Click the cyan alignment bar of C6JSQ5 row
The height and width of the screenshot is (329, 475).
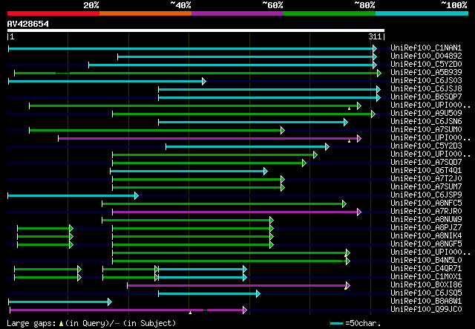[x=209, y=294]
